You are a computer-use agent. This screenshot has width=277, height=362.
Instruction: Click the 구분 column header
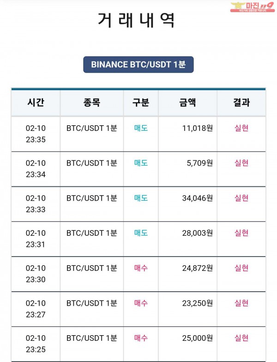click(141, 103)
